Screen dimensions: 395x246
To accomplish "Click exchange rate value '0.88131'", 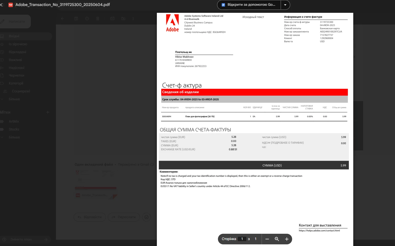I will (x=233, y=149).
